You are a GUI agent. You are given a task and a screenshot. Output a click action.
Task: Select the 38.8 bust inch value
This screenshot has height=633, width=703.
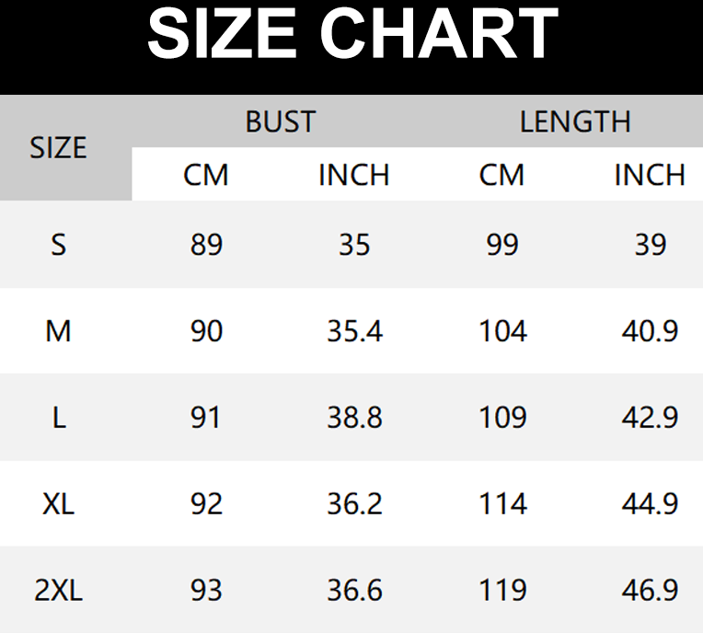coord(354,418)
